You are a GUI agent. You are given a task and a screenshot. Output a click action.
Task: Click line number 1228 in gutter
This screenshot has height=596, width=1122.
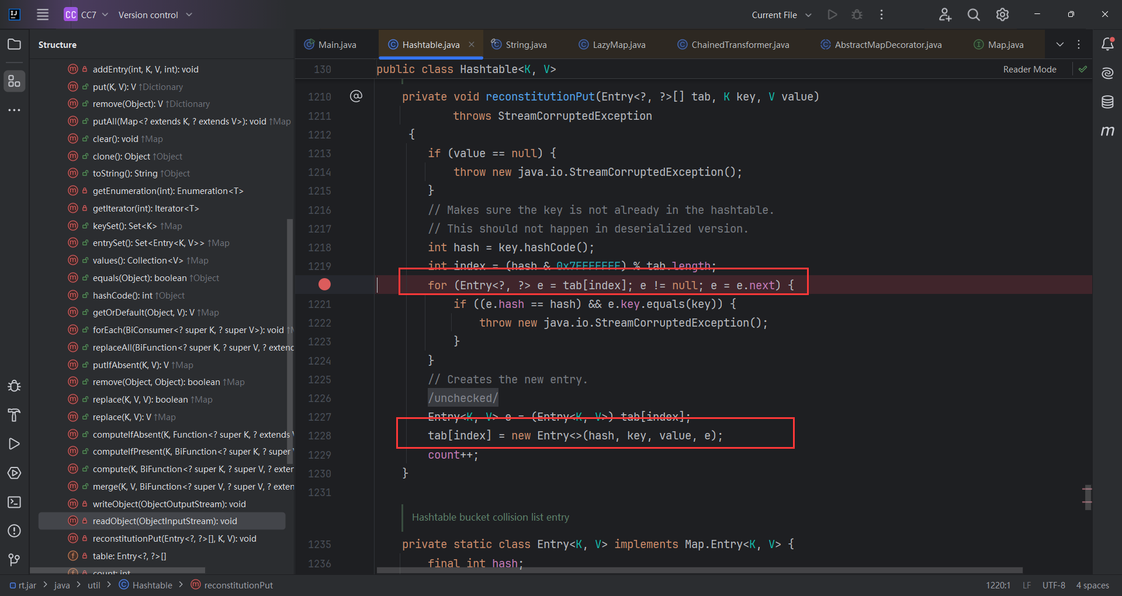320,435
